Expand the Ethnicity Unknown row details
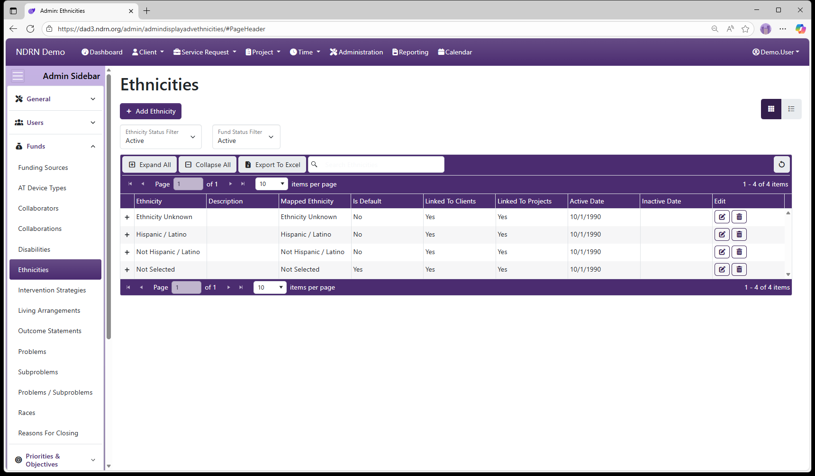Viewport: 815px width, 476px height. point(127,217)
